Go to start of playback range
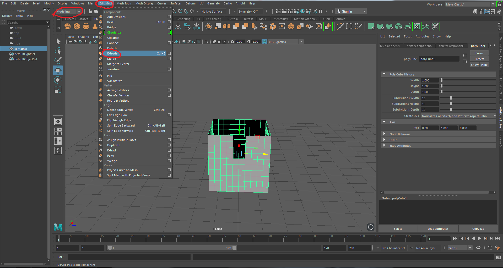Screen dimensions: 503x268 (455, 238)
